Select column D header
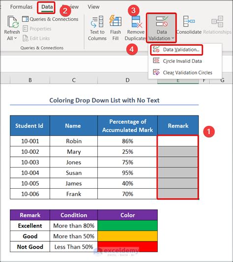 [127, 80]
